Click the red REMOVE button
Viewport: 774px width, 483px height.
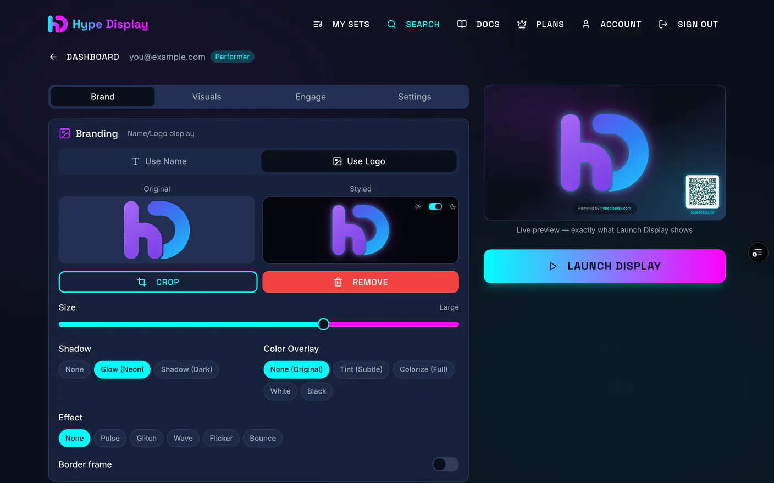click(x=361, y=282)
